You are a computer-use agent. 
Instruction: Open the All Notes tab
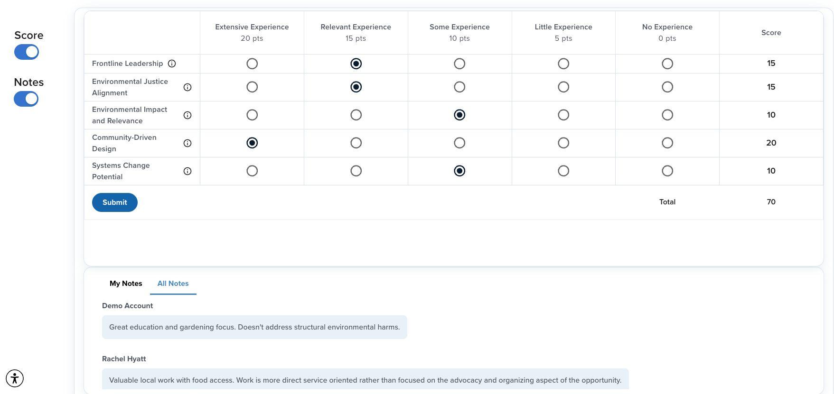click(173, 284)
